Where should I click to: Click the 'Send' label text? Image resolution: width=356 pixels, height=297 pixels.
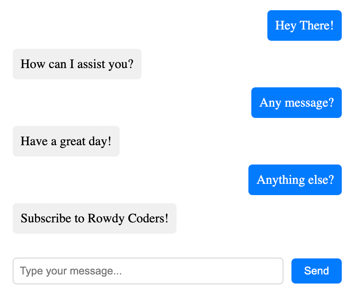coord(316,271)
